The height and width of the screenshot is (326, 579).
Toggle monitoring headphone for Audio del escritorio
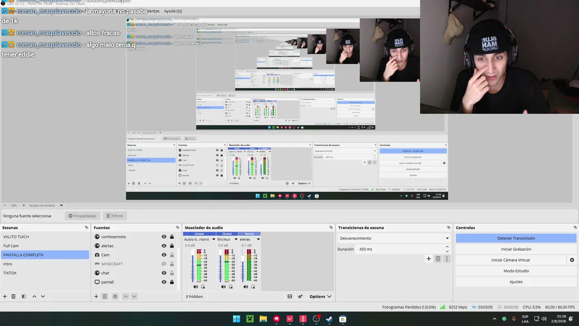coord(203,287)
